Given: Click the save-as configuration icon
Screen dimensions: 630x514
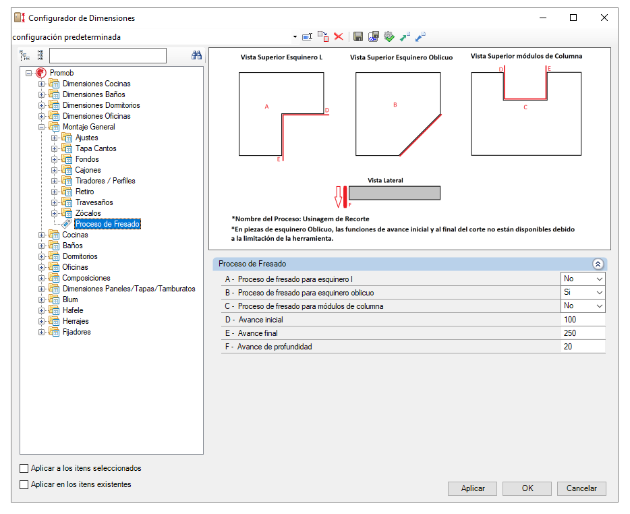Looking at the screenshot, I should [x=374, y=37].
